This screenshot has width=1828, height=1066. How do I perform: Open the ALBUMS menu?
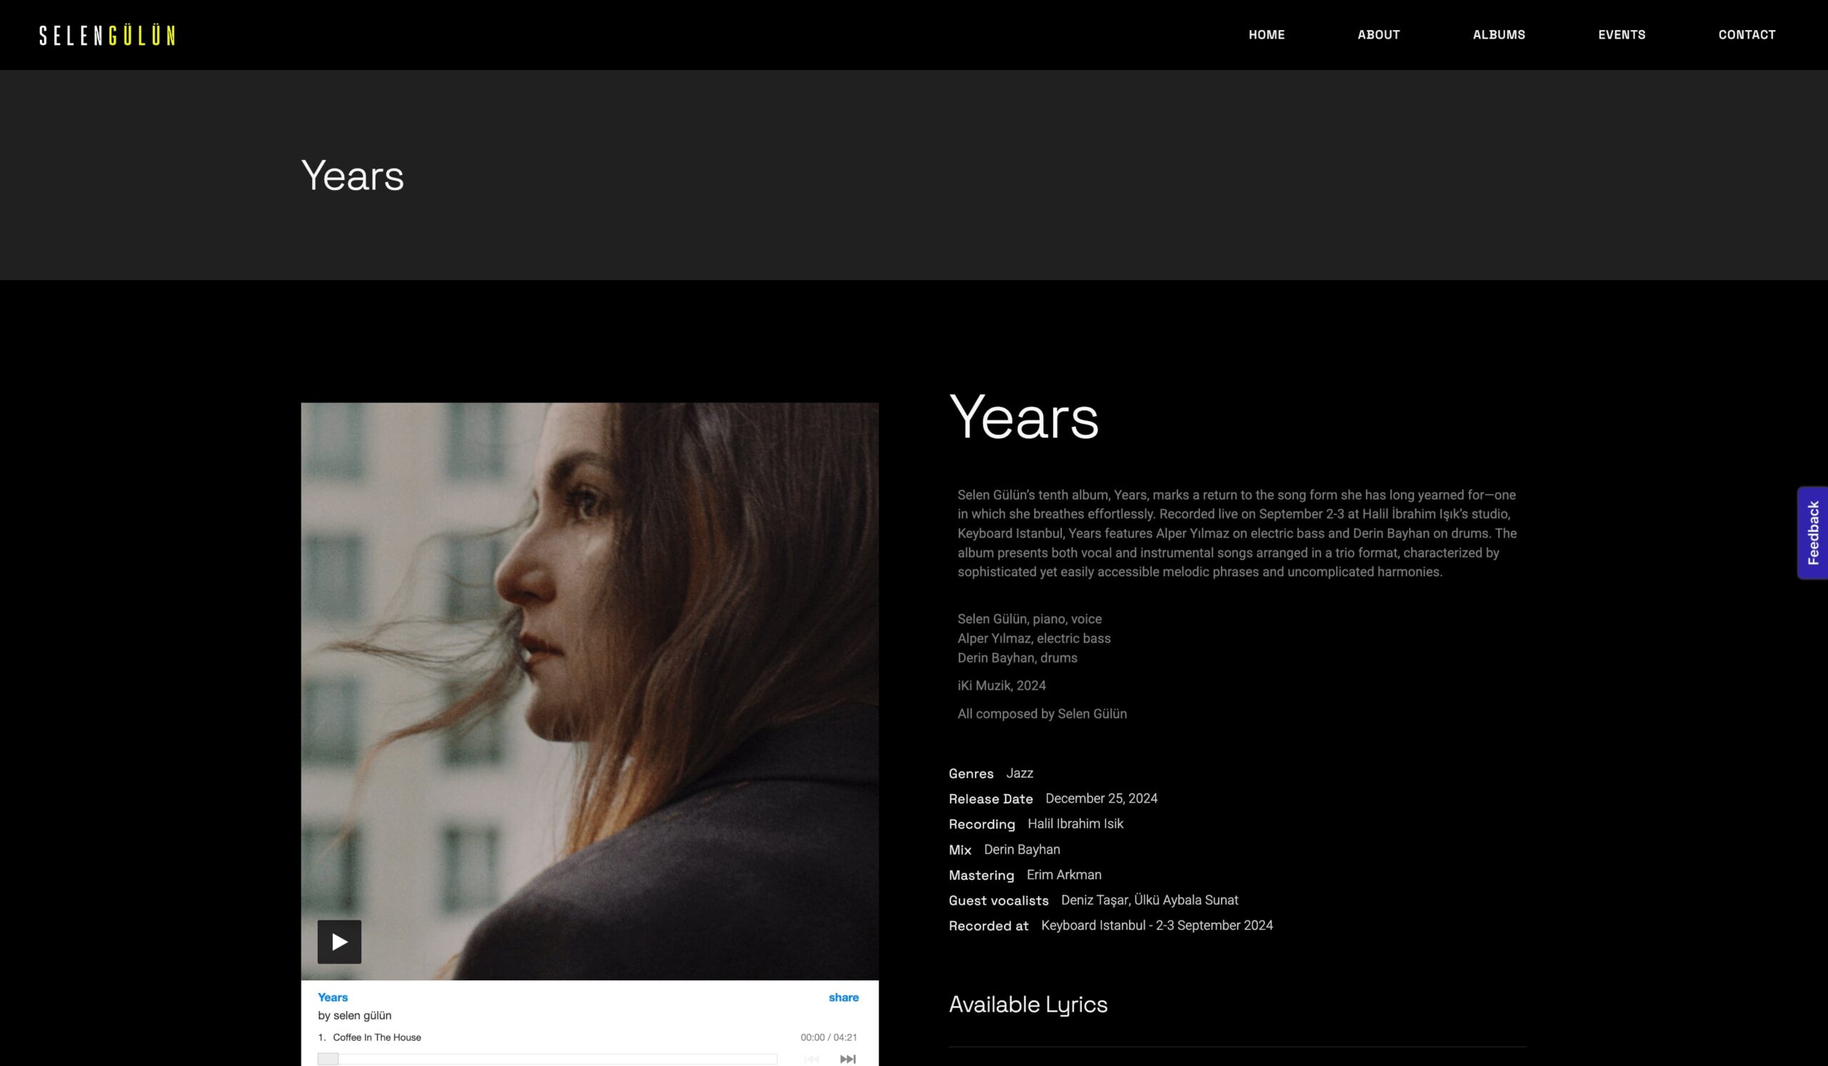(1499, 35)
